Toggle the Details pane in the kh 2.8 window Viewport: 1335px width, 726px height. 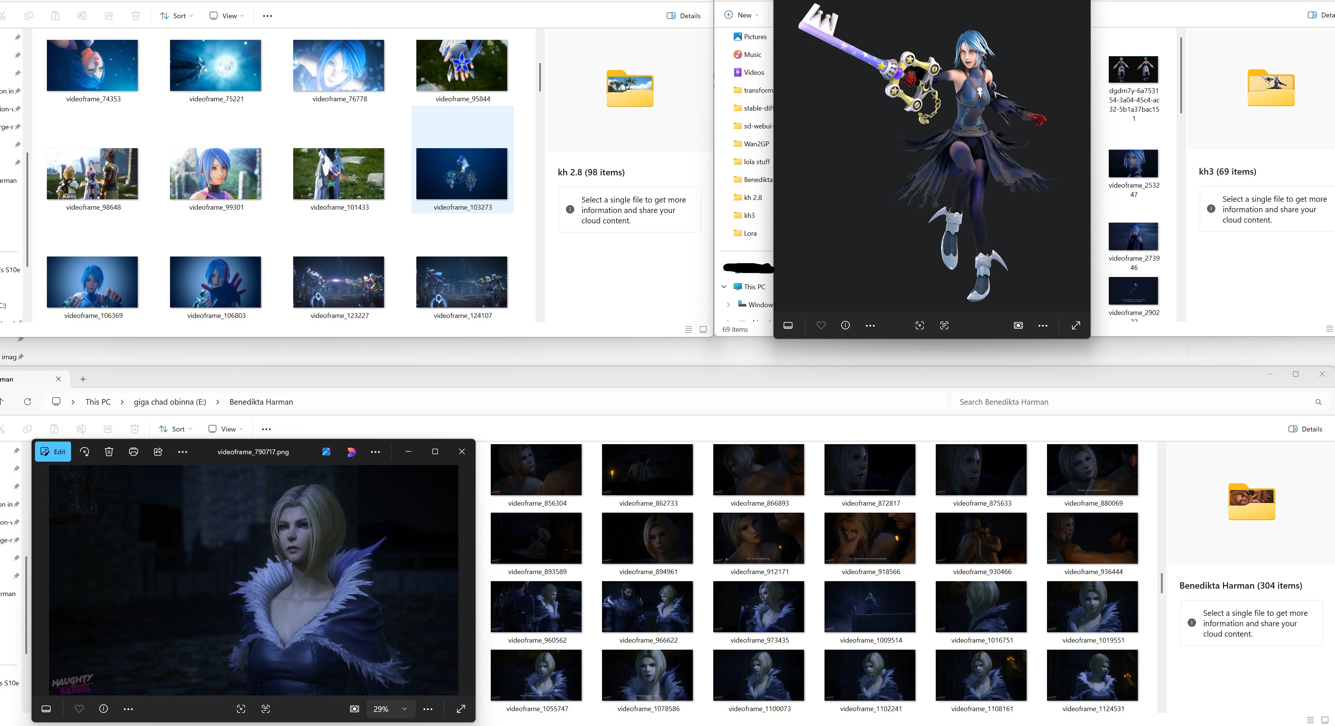(x=683, y=16)
